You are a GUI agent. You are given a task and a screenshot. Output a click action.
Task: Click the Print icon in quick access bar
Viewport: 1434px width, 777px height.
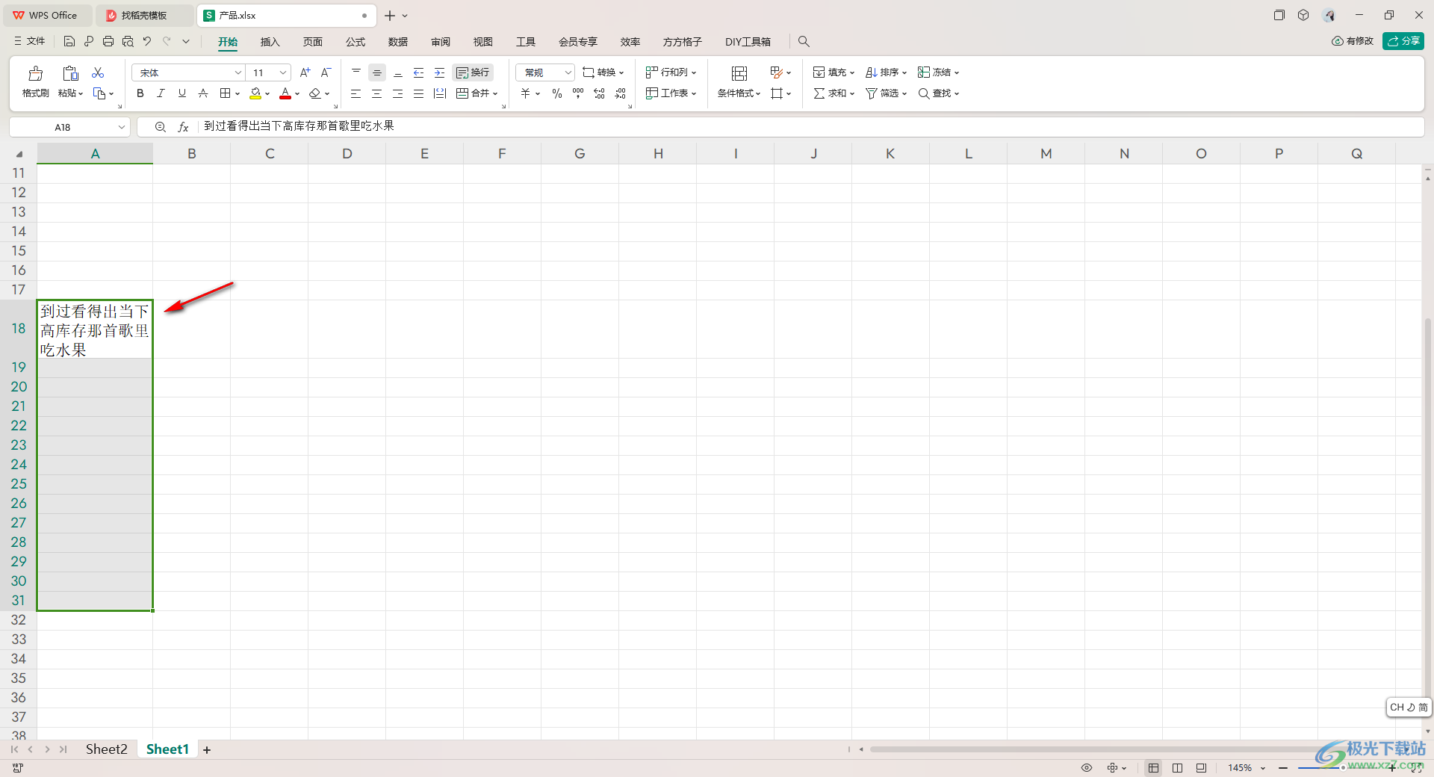coord(108,42)
